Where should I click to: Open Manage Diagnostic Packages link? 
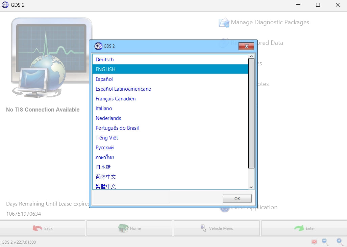[x=270, y=22]
